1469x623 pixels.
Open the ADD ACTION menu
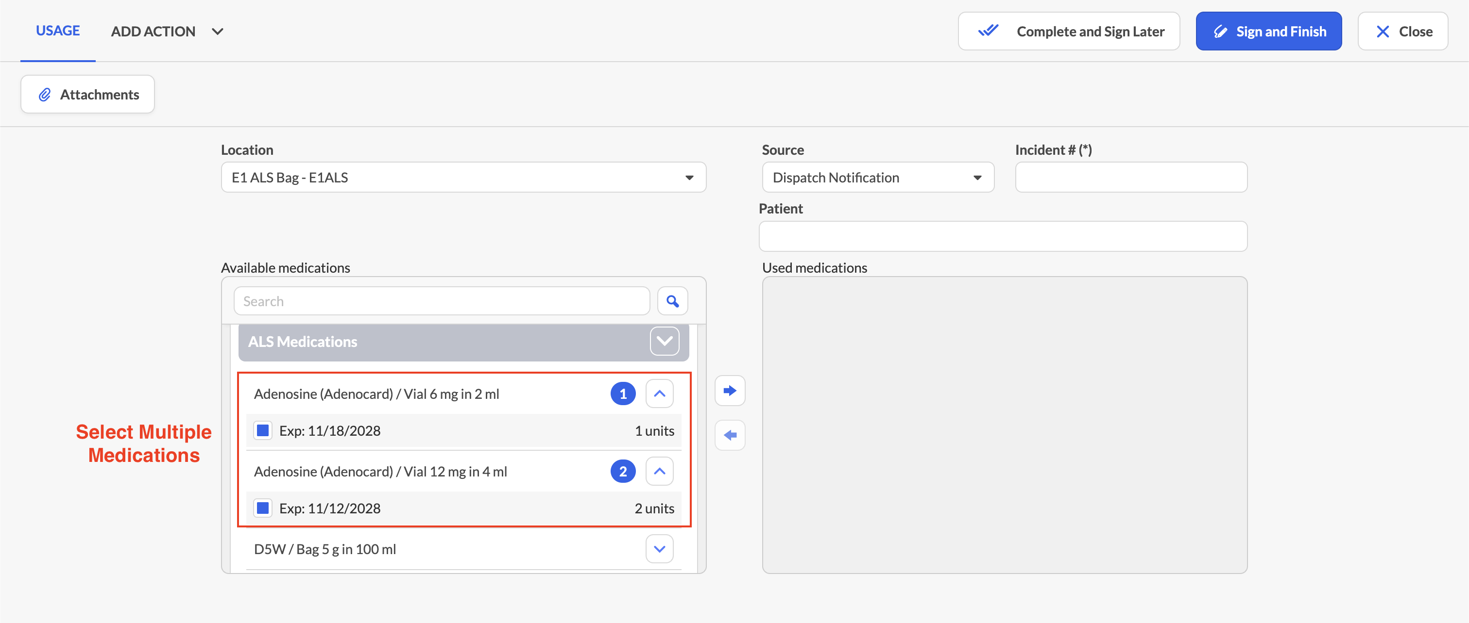tap(167, 32)
